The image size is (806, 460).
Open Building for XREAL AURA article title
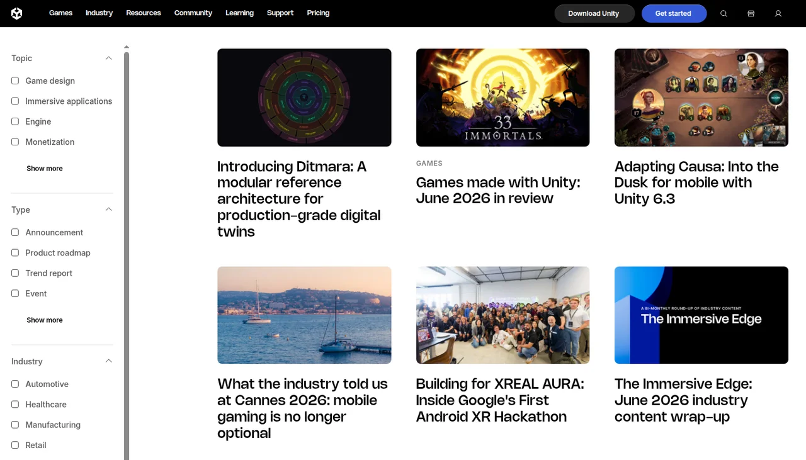(x=500, y=400)
